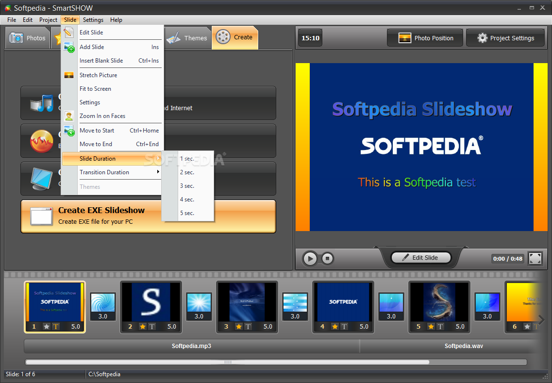Click the Zoom In on Faces icon

click(x=69, y=116)
